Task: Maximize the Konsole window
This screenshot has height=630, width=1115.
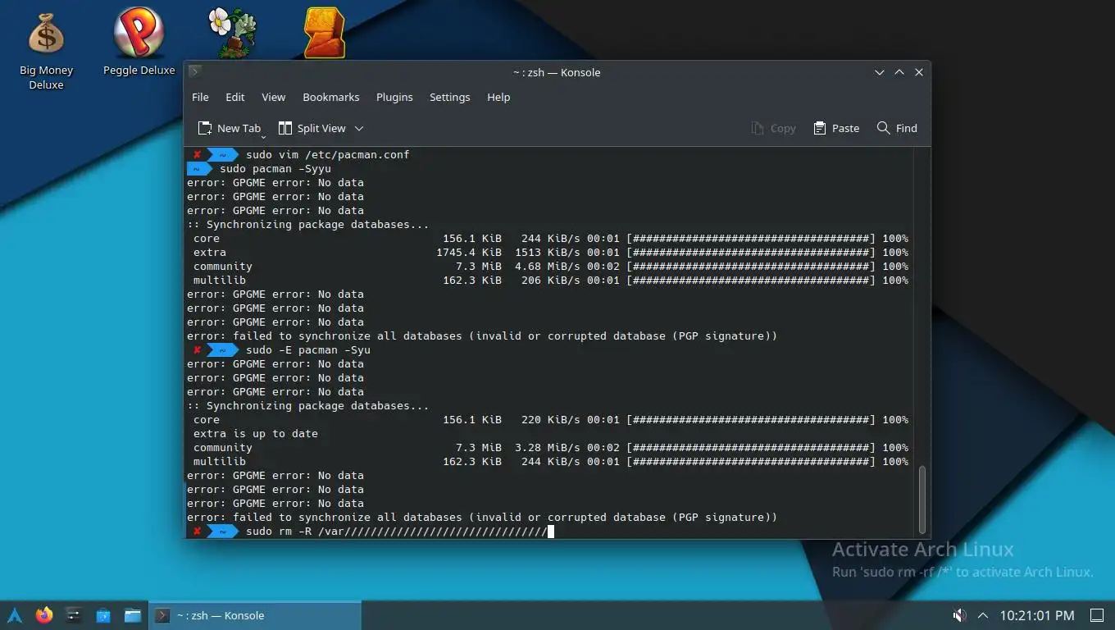Action: coord(899,72)
